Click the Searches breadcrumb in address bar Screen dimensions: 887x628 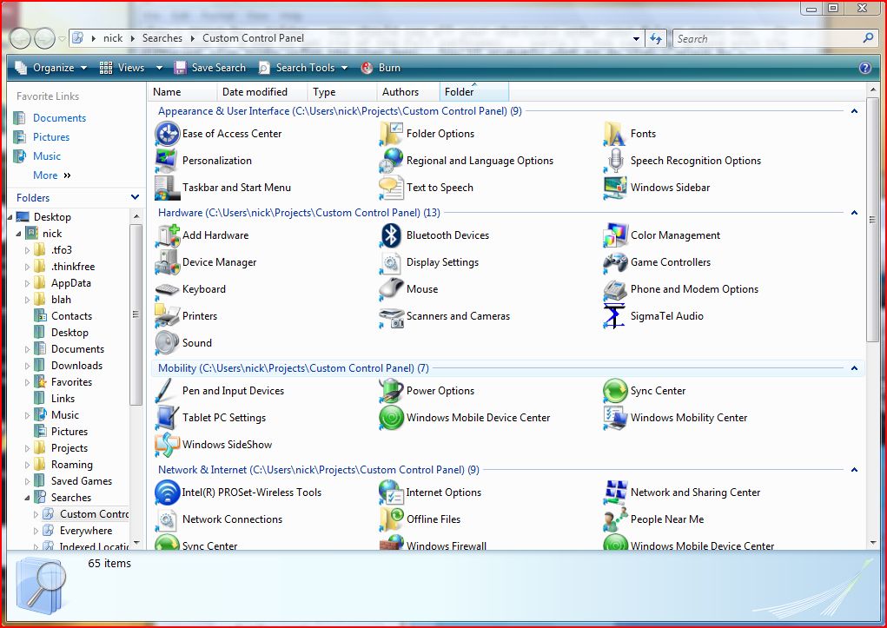pos(162,38)
